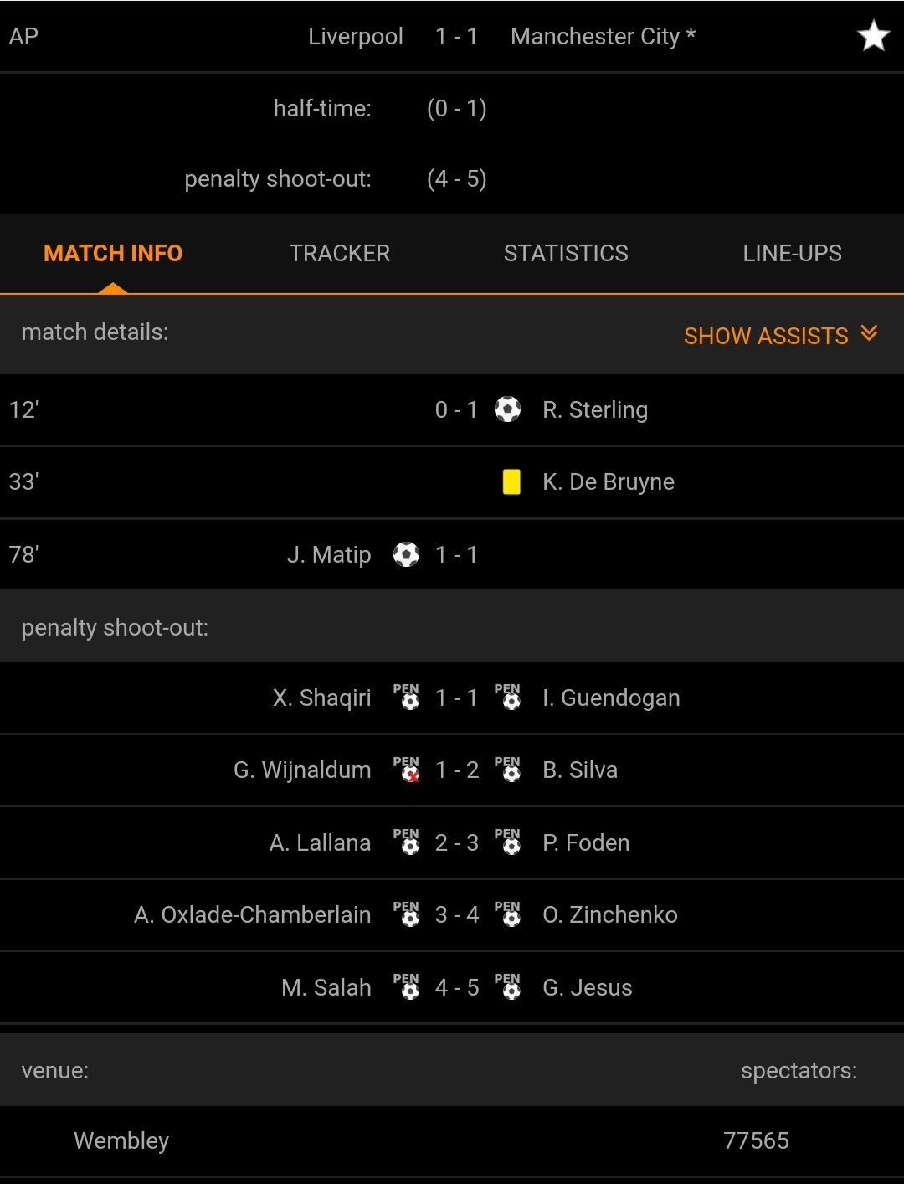
Task: Click the missed penalty icon for G. Wijnaldum
Action: point(406,770)
